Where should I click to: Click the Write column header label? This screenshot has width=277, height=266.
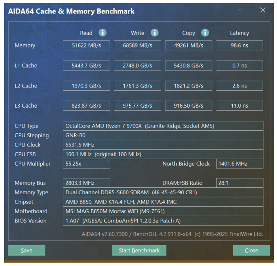(137, 33)
